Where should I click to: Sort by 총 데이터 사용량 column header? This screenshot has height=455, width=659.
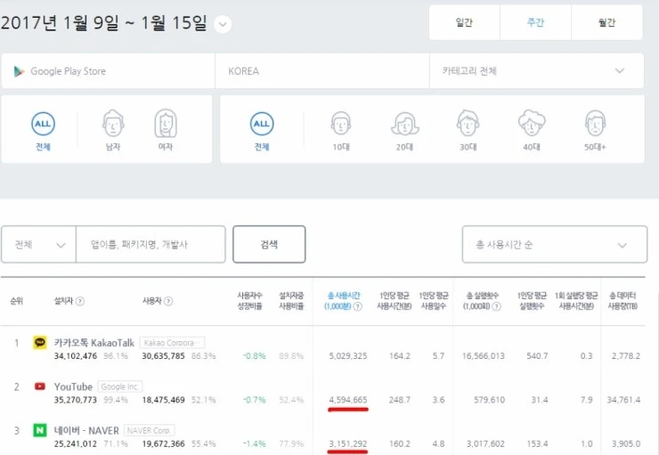point(622,301)
